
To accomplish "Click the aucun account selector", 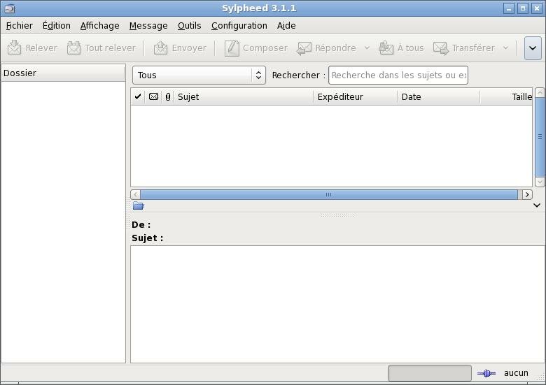I will point(516,373).
